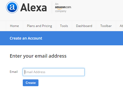The image size is (123, 104).
Task: Click the Email field label
Action: click(14, 72)
